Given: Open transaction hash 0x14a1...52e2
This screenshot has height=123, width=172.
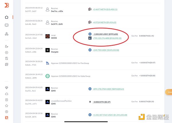Looking at the screenshot, I should pyautogui.click(x=31, y=38).
